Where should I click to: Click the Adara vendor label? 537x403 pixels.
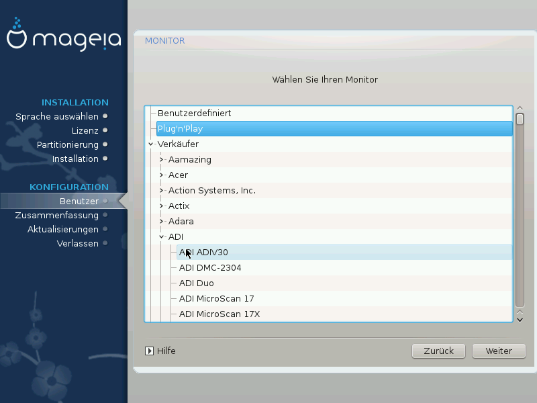pyautogui.click(x=181, y=222)
